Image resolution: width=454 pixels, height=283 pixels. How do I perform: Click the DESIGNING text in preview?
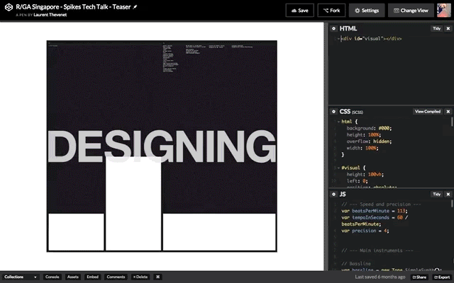tap(162, 146)
